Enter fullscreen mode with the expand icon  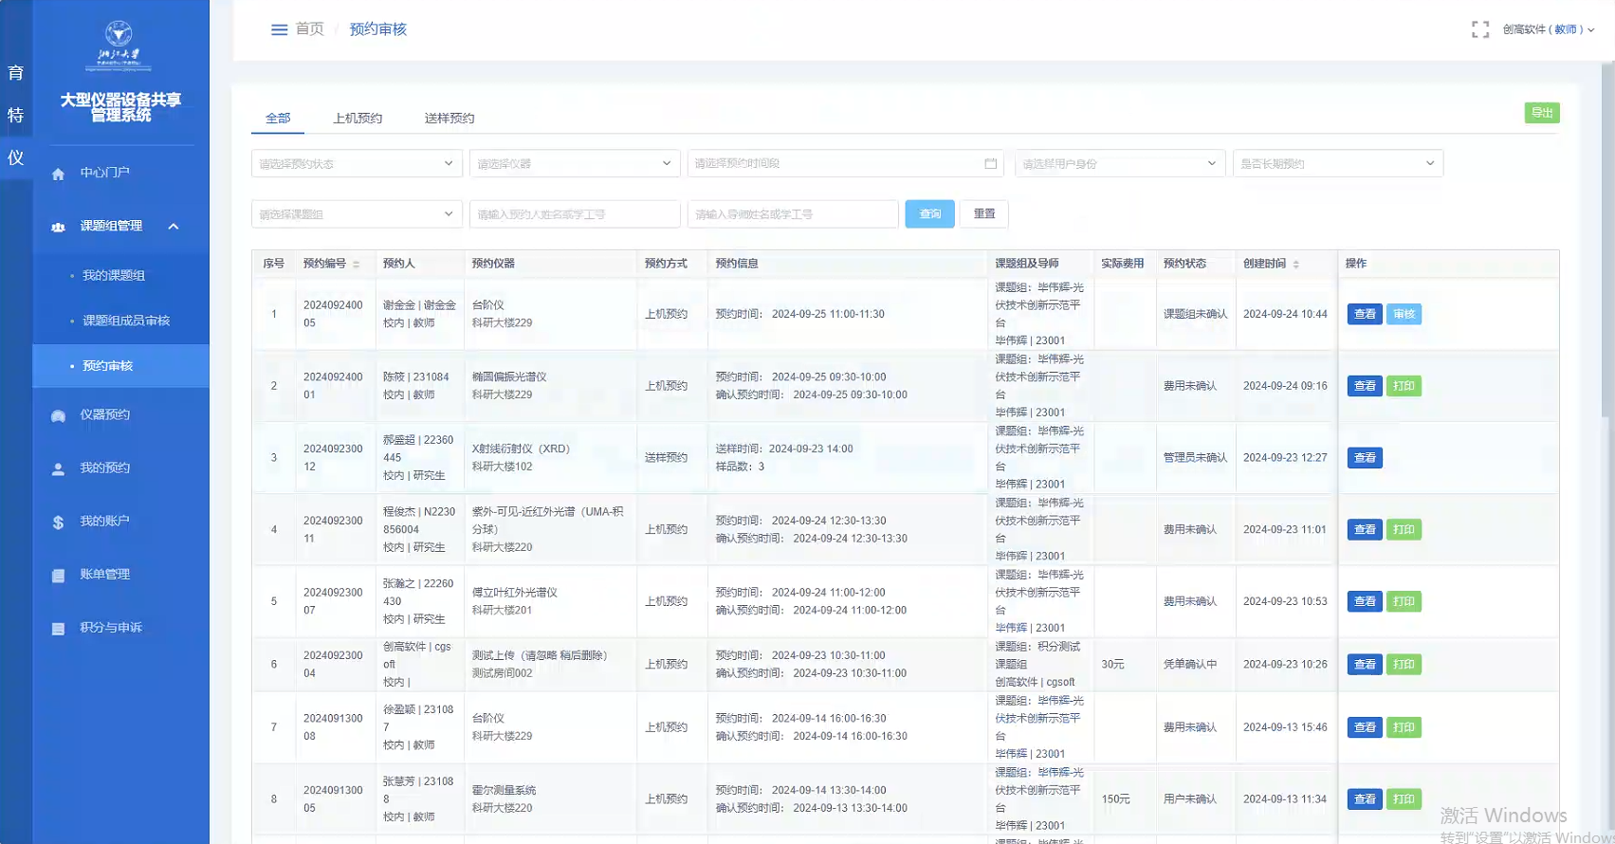tap(1479, 29)
